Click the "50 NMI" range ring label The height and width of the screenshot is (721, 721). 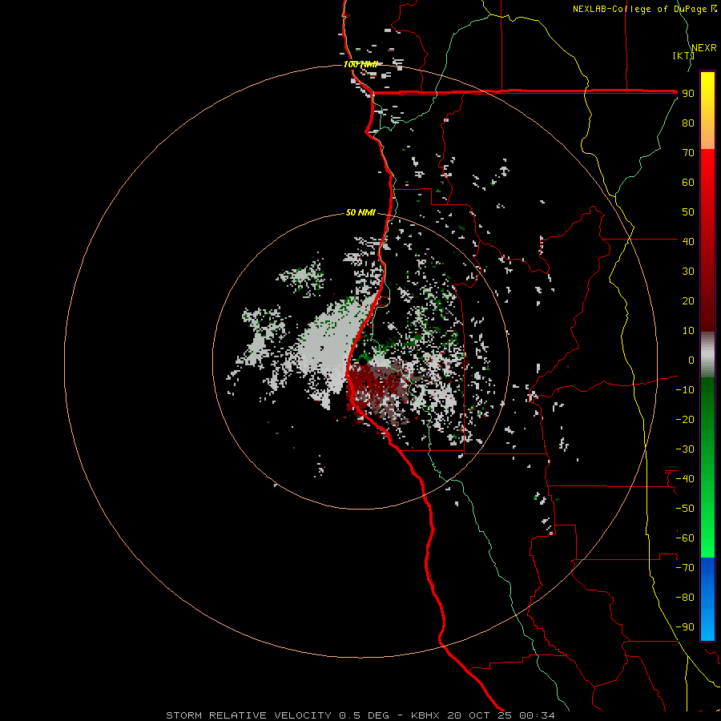pyautogui.click(x=360, y=212)
